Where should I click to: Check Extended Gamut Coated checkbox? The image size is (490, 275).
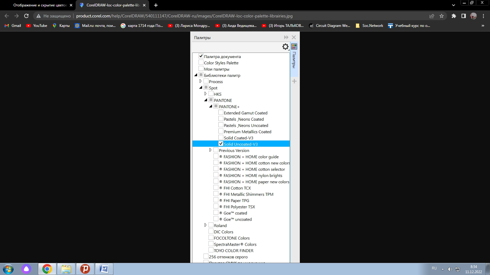pos(221,112)
